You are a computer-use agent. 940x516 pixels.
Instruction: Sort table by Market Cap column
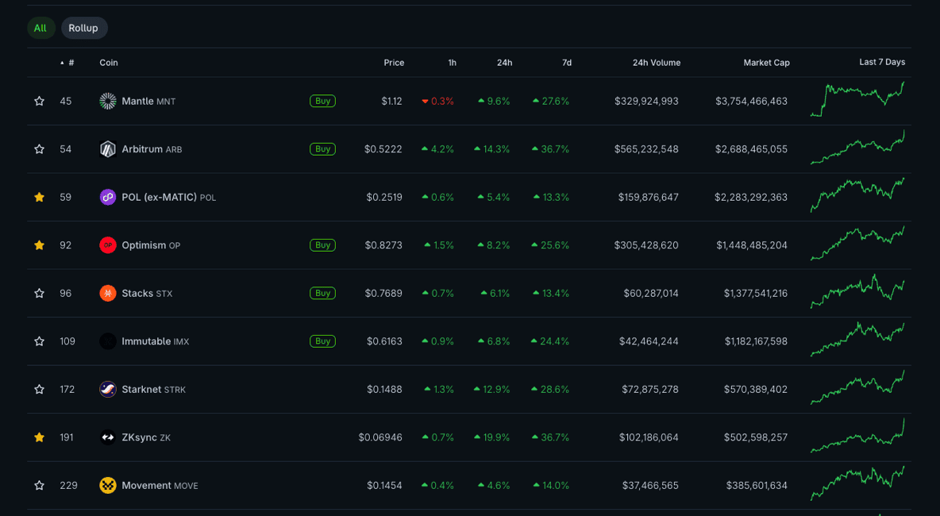point(766,63)
